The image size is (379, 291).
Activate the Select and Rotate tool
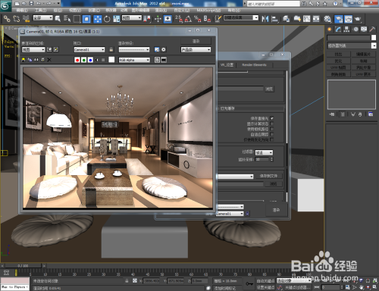pos(107,19)
